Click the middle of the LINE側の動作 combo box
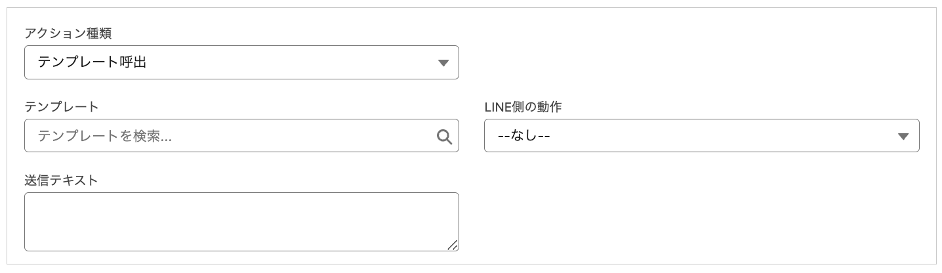Viewport: 942px width, 273px height. pos(701,136)
